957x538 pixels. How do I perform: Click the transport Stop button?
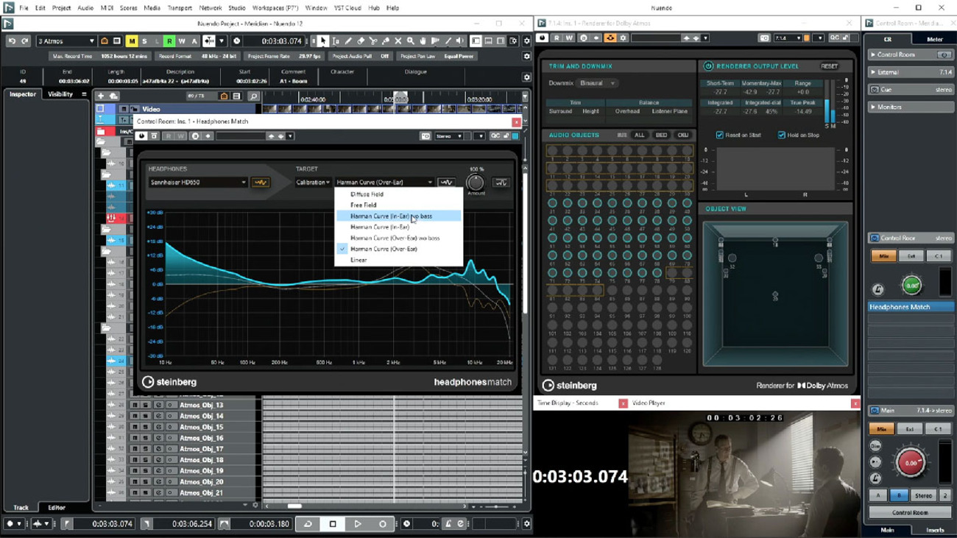(x=333, y=524)
